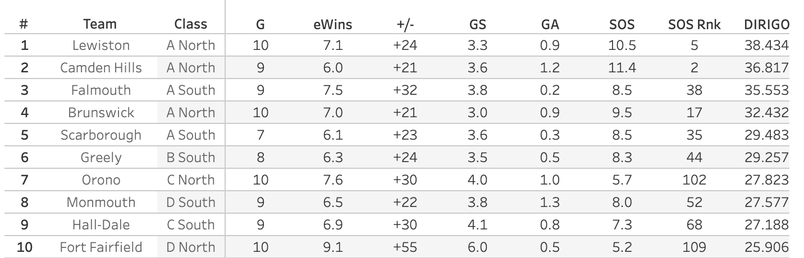
Task: Select Fort Fairfield's +55 differential cell
Action: 405,247
